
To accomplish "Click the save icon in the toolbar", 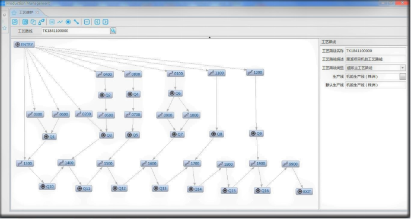I will click(25, 22).
